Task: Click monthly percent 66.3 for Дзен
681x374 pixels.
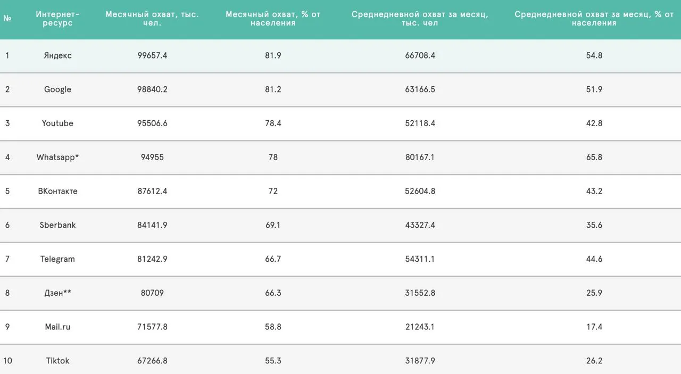Action: click(273, 293)
